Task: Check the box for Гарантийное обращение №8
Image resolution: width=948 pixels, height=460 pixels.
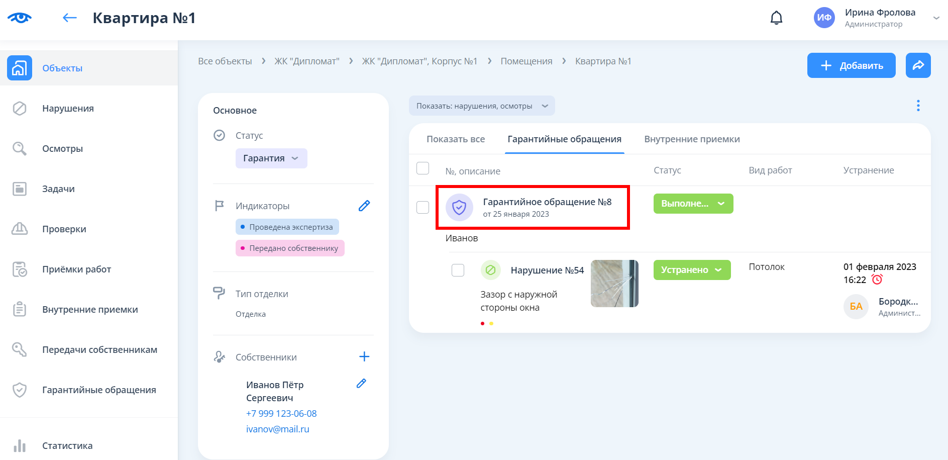Action: (423, 207)
